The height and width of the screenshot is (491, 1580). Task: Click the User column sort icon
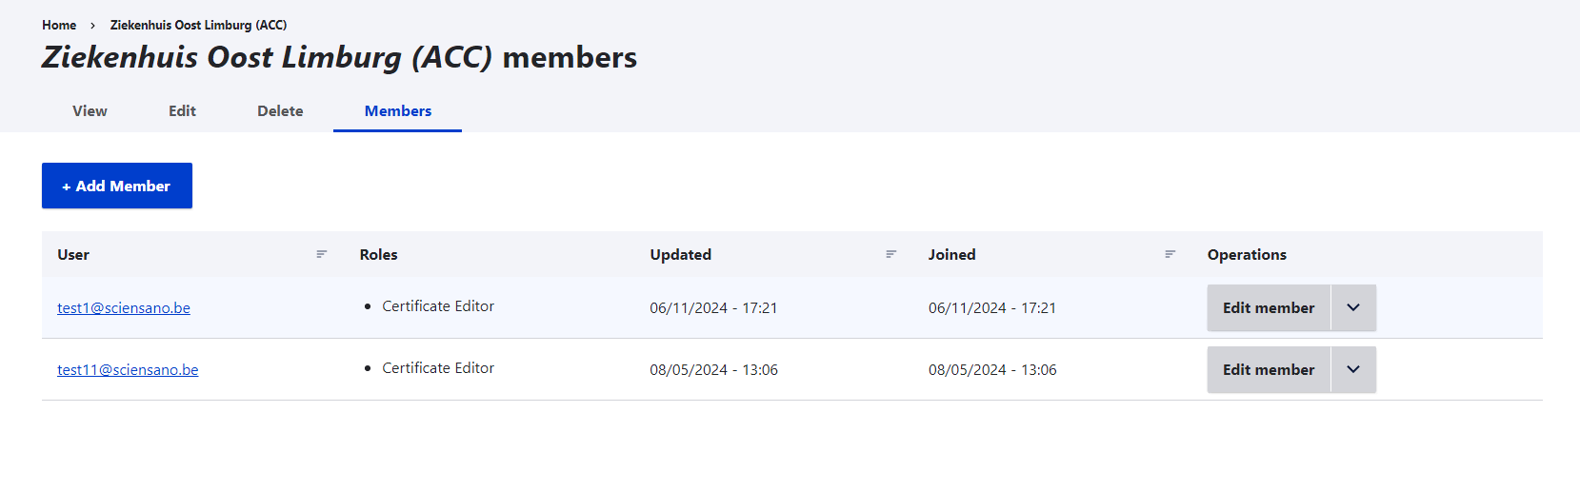point(322,254)
